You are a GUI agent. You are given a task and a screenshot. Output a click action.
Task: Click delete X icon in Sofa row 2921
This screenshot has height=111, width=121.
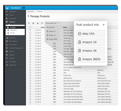(x=39, y=73)
